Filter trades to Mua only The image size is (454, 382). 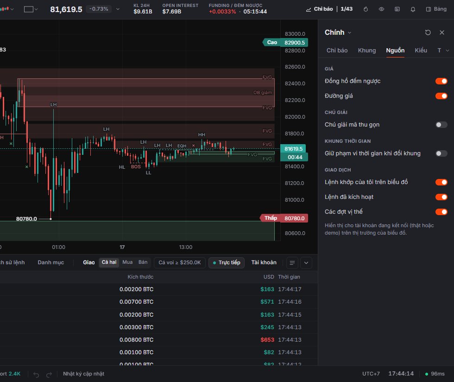[x=127, y=262]
